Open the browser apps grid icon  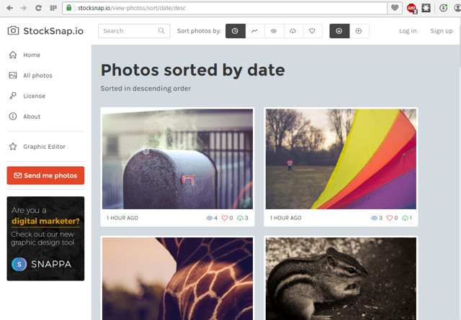[x=53, y=8]
